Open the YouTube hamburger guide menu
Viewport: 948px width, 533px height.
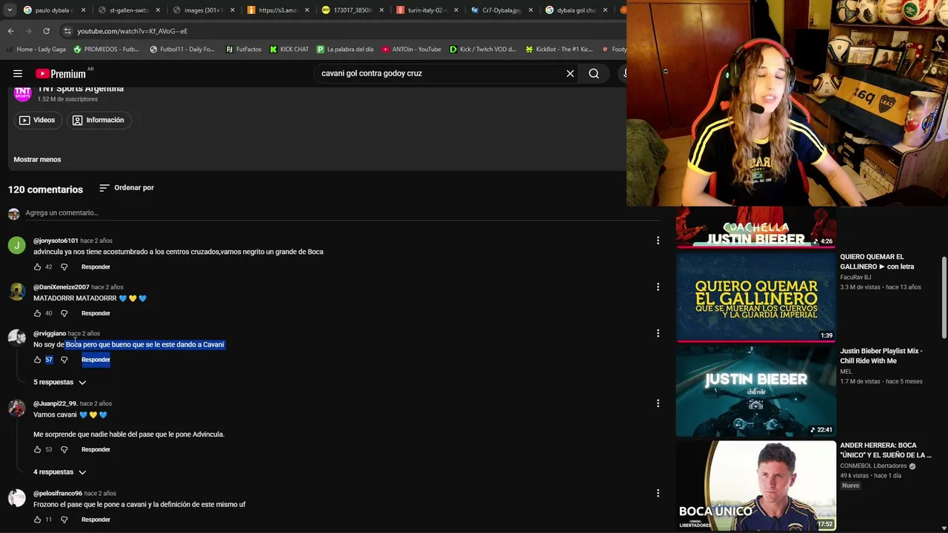tap(18, 73)
